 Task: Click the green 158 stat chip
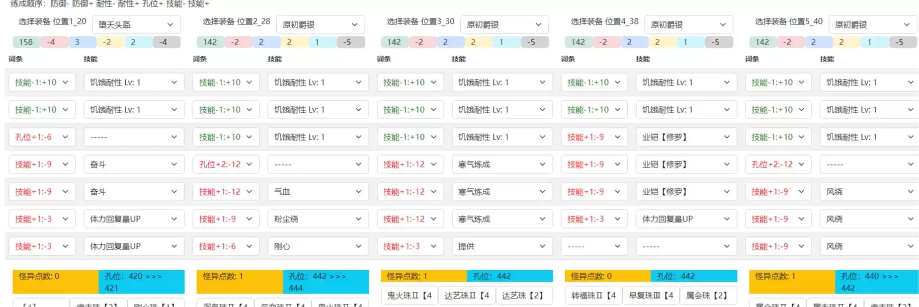26,42
